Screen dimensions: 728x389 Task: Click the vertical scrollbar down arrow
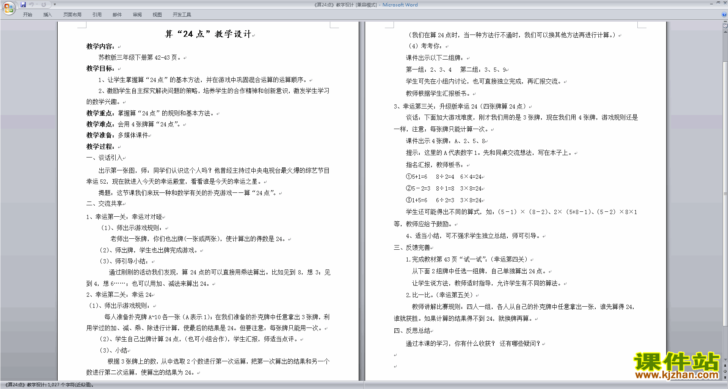click(x=725, y=360)
